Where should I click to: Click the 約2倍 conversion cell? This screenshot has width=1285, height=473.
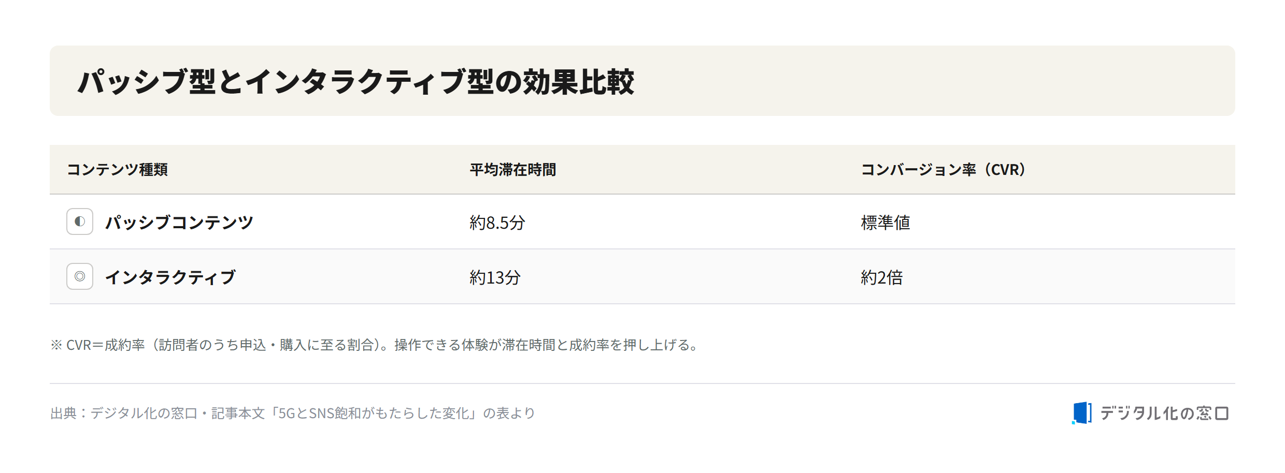pos(882,277)
